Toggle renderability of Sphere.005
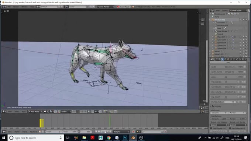 point(246,46)
